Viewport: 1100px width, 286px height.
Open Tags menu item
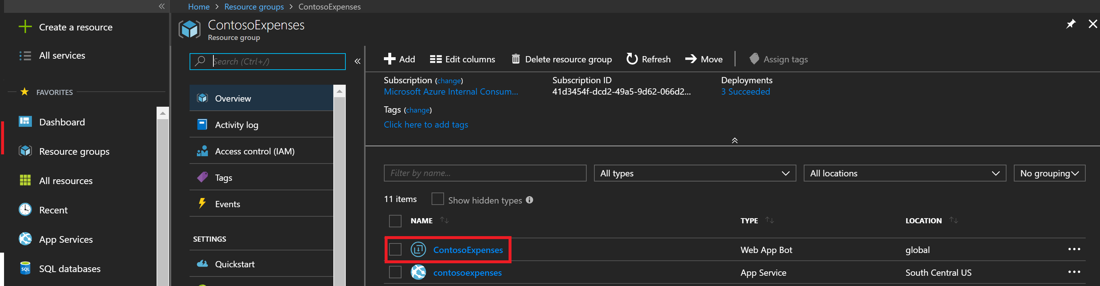click(261, 177)
